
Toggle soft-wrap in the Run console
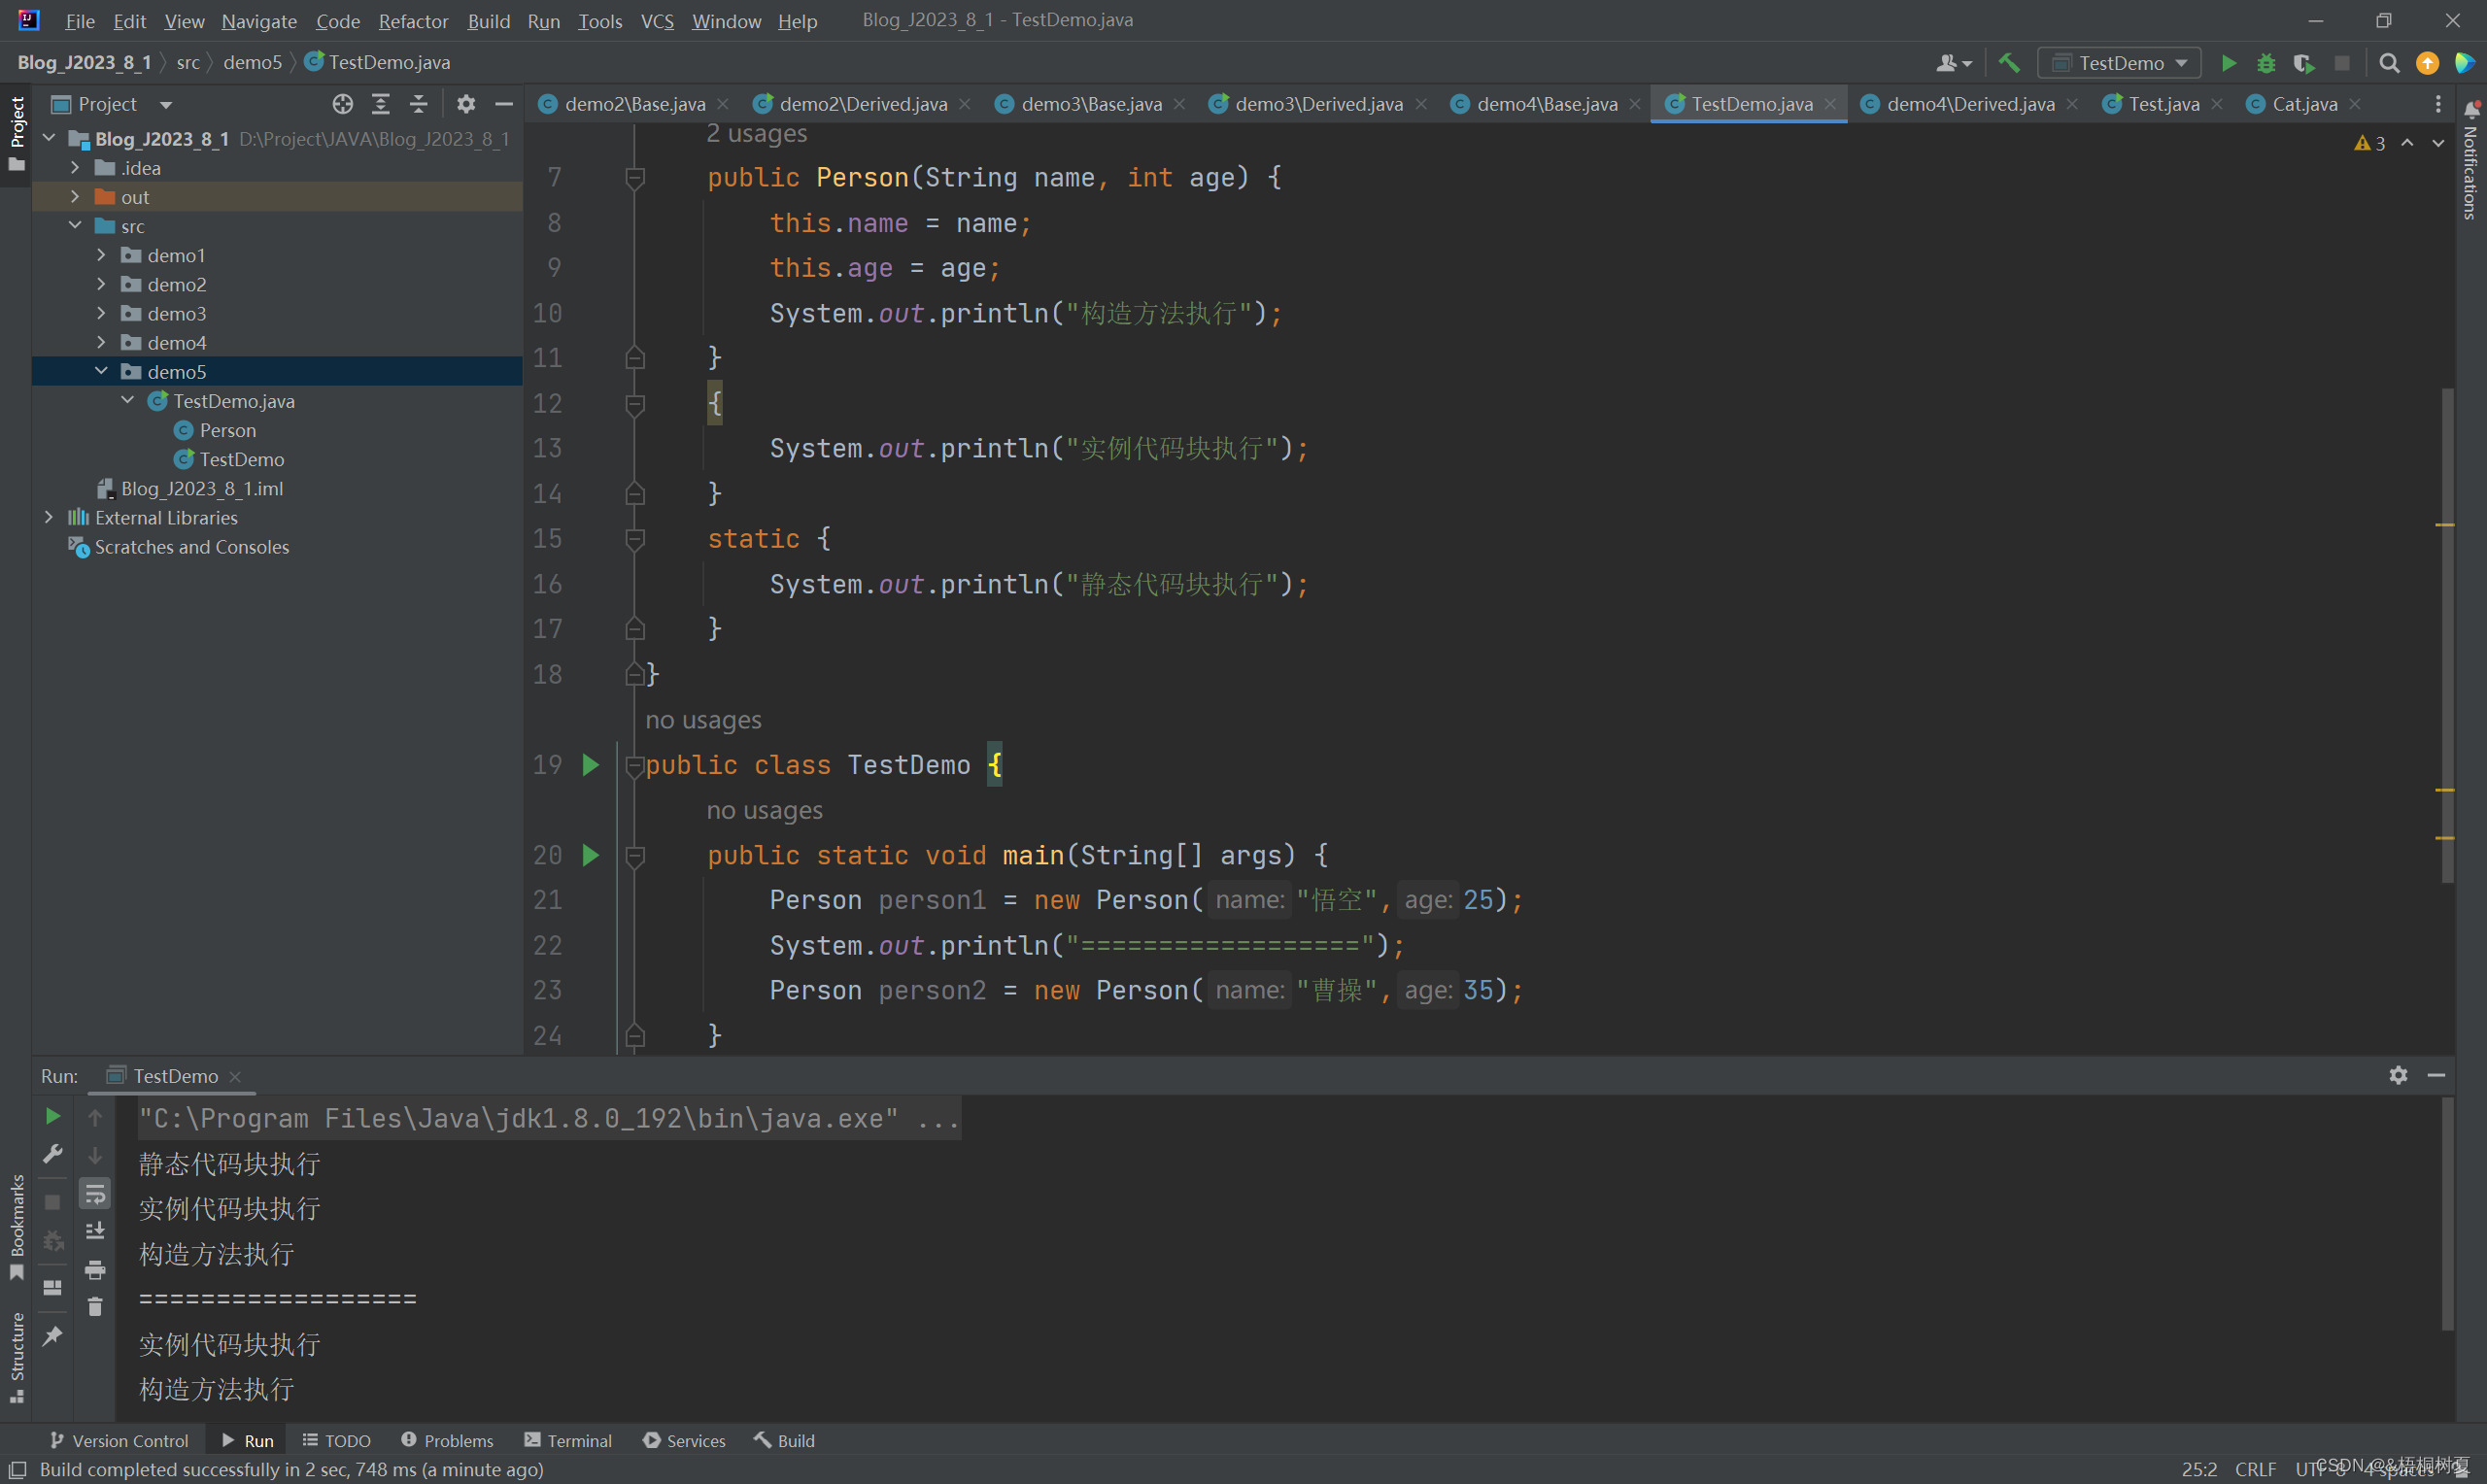click(x=95, y=1193)
